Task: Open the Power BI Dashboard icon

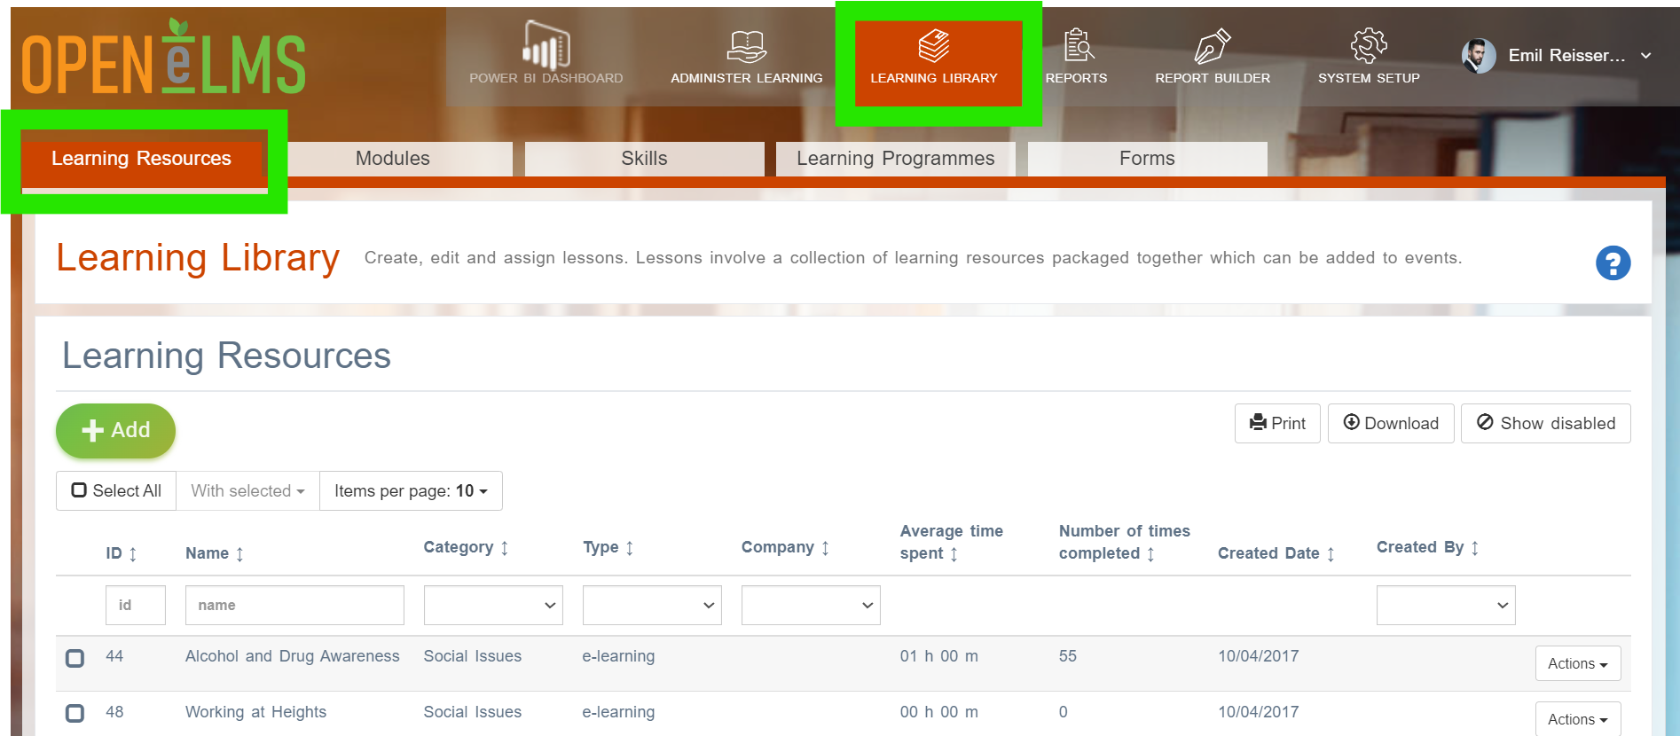Action: pos(546,44)
